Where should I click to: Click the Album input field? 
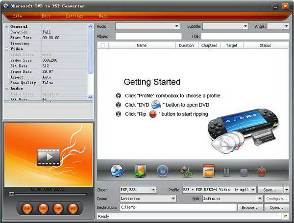148,36
